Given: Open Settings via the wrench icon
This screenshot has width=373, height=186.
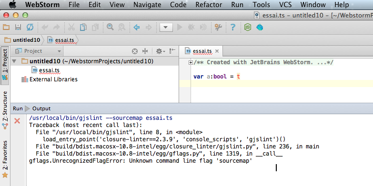Looking at the screenshot, I should (218, 27).
